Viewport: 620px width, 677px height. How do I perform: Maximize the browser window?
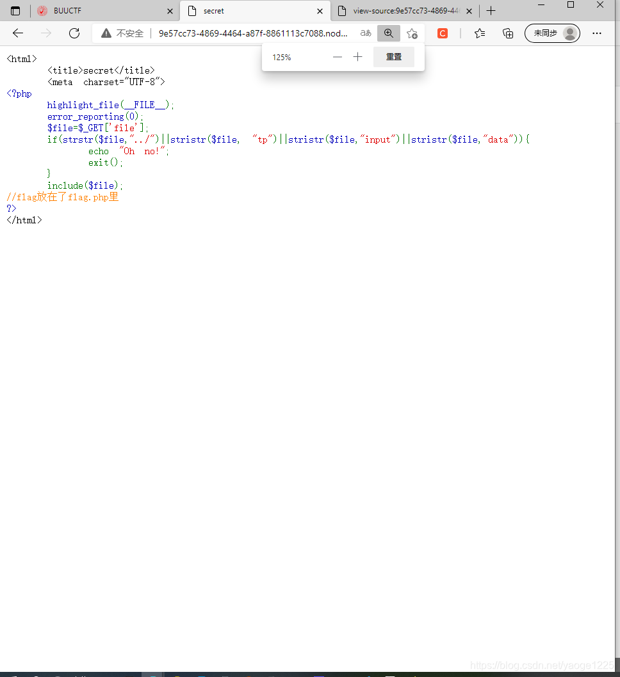click(x=570, y=4)
